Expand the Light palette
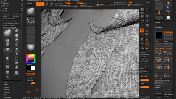176x99 pixels. click(x=5, y=1)
